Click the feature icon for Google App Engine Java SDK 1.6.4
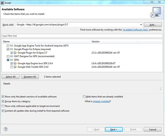The width and height of the screenshot is (165, 136). pyautogui.click(x=15, y=63)
